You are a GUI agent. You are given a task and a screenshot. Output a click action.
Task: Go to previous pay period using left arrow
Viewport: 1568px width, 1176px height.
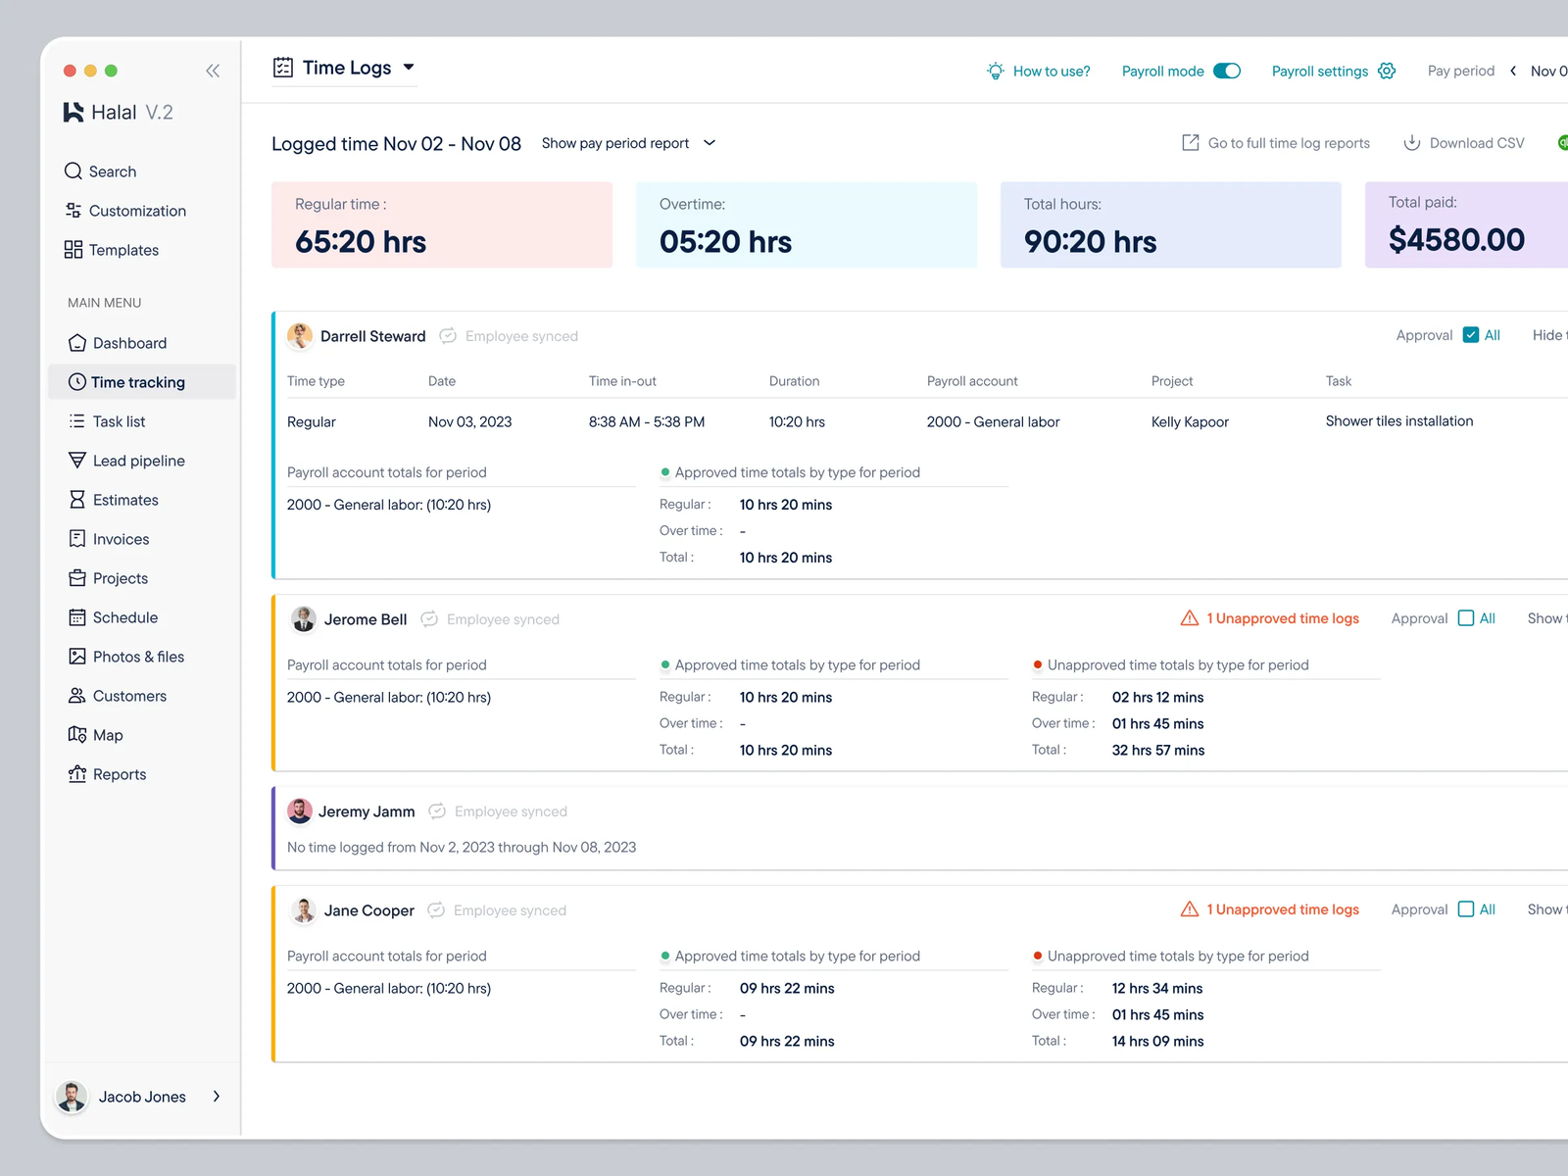pyautogui.click(x=1513, y=71)
